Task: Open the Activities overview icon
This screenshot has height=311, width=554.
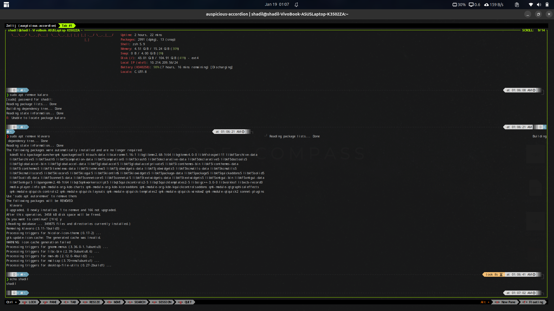Action: click(6, 5)
